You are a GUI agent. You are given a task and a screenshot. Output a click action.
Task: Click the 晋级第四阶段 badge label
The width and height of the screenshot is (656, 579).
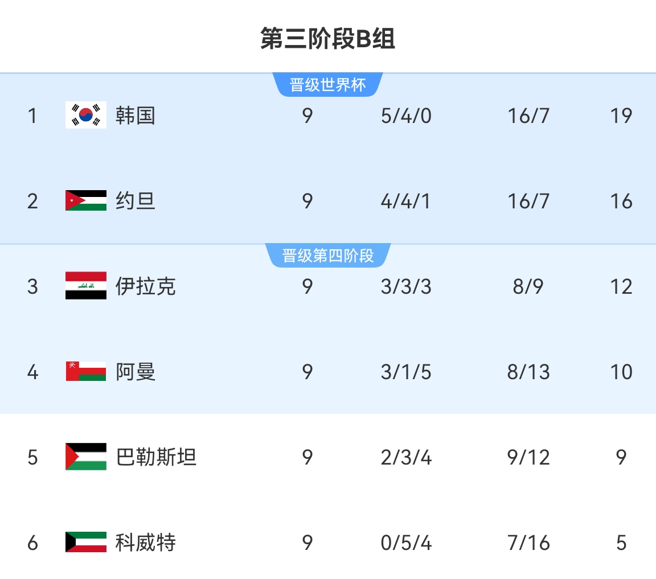(x=328, y=256)
